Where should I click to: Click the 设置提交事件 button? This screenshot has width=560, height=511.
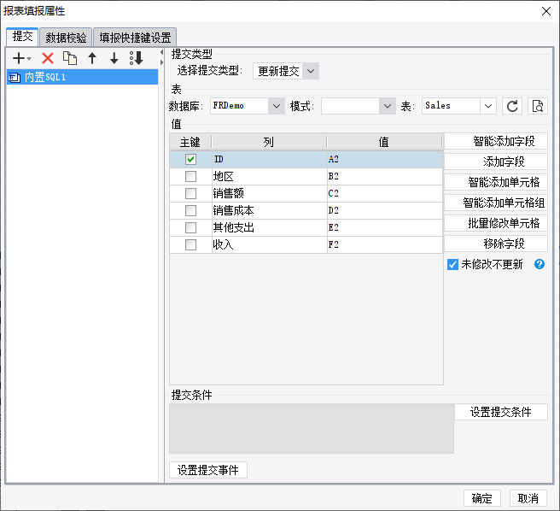point(207,470)
